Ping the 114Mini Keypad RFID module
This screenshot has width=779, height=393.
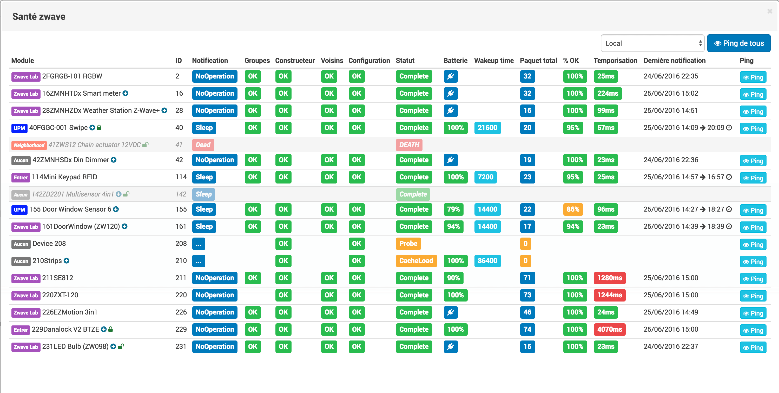(753, 178)
